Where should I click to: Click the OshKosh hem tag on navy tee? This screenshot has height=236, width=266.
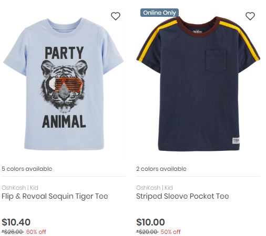click(x=236, y=141)
